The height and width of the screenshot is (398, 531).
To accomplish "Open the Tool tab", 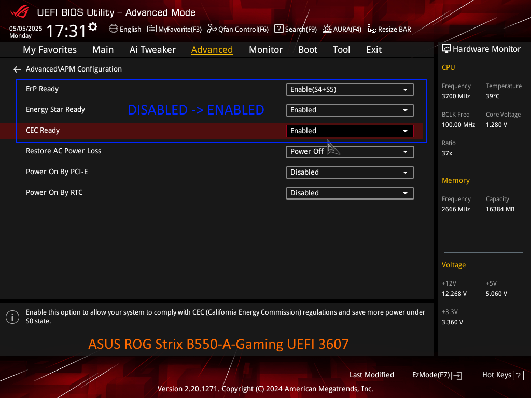I will (341, 50).
